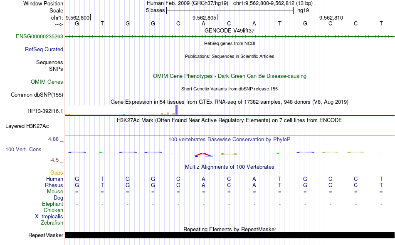Image resolution: width=395 pixels, height=245 pixels.
Task: Click the -4.5 PhyloP lower limit value
Action: tap(54, 160)
